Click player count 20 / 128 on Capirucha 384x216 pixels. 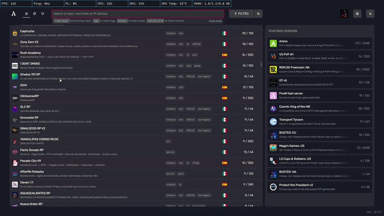[247, 33]
